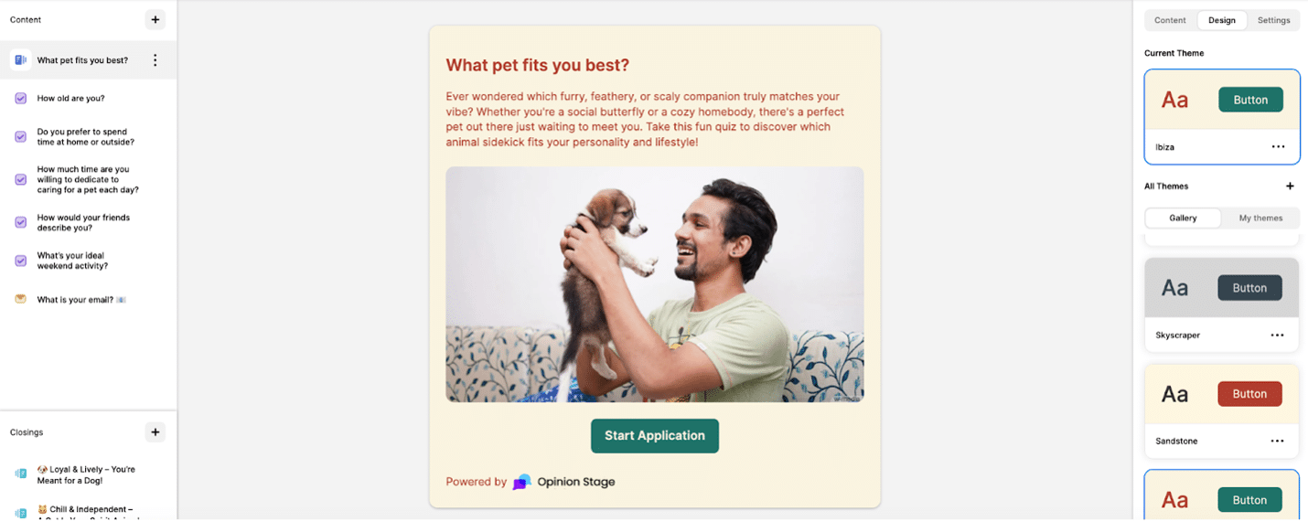Viewport: 1308px width, 522px height.
Task: Select the dog closing result icon
Action: 21,474
